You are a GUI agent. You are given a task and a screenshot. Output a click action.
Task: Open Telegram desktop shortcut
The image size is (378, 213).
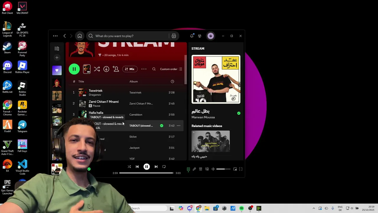22,127
